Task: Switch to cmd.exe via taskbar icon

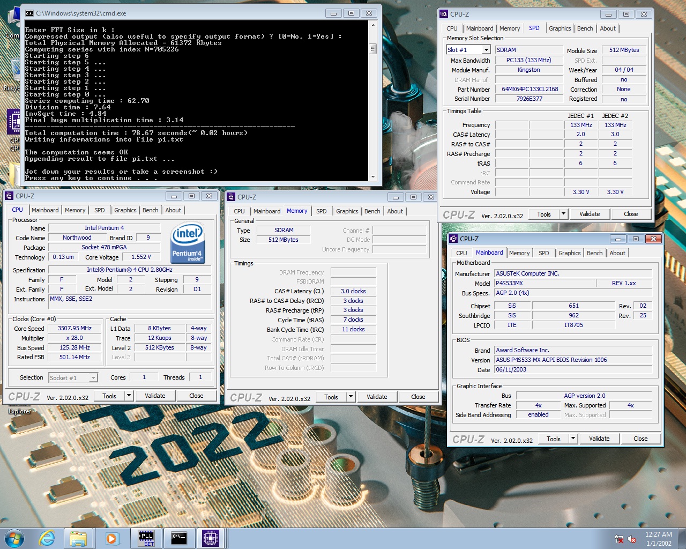Action: tap(178, 538)
